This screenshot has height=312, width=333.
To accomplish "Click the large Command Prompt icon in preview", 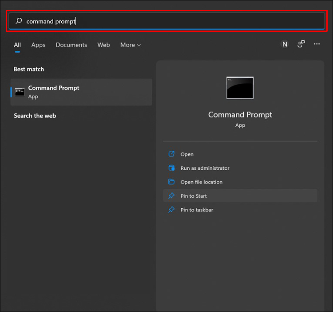I will [x=240, y=88].
